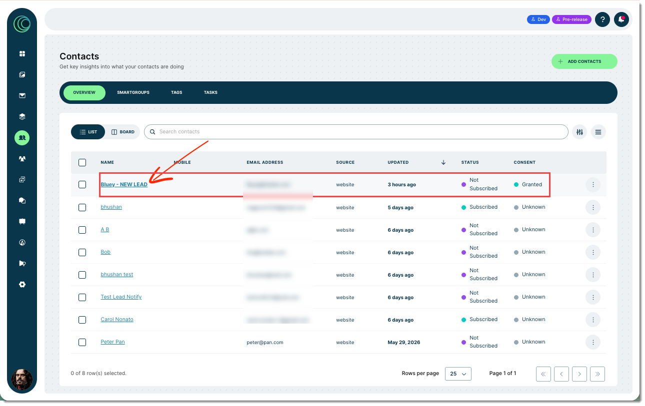
Task: Open the Carol Nonato contact link
Action: point(117,320)
